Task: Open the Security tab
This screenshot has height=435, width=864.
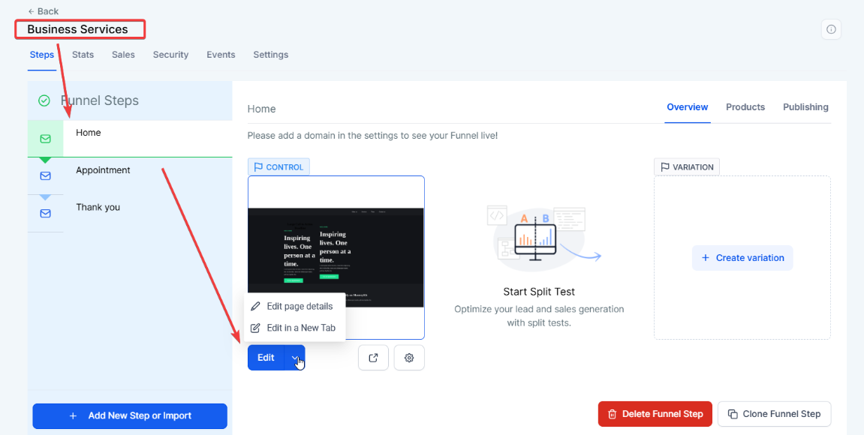Action: coord(171,55)
